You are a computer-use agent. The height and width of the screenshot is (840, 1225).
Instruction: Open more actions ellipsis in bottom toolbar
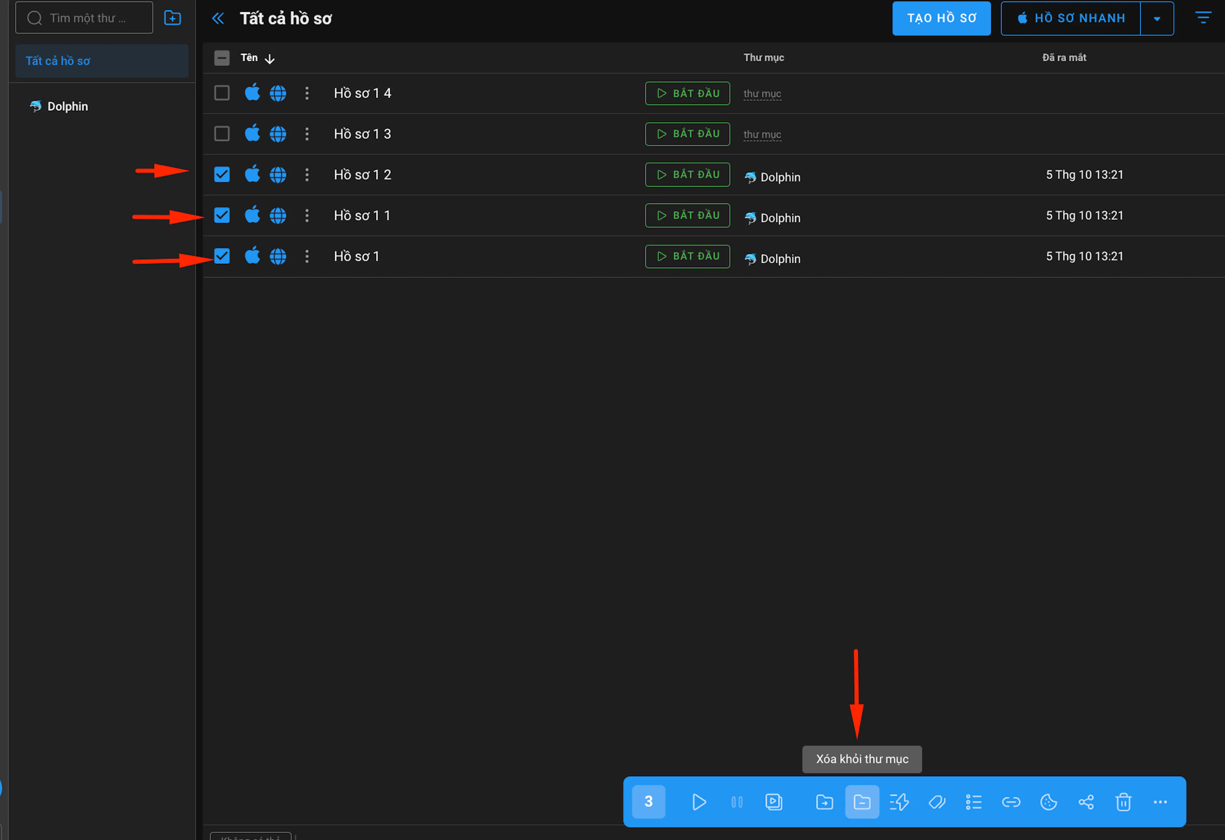point(1160,801)
